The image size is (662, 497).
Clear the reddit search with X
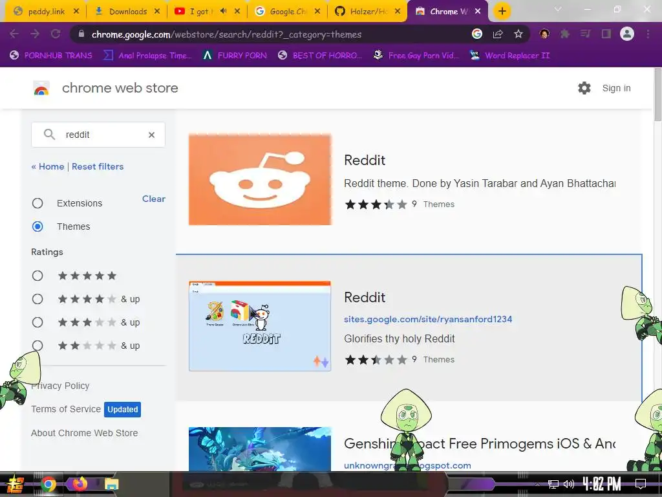(151, 135)
